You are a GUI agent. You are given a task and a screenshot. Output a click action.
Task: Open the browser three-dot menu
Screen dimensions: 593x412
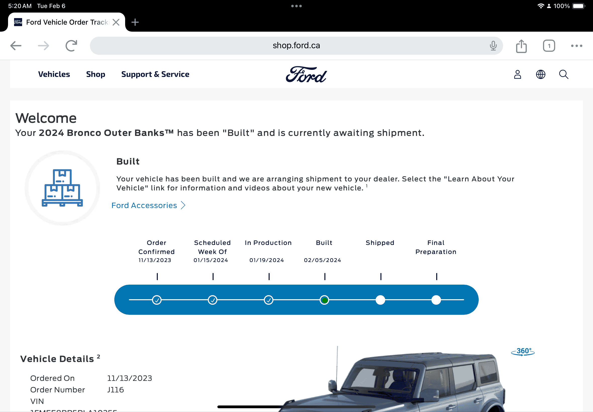pyautogui.click(x=576, y=46)
